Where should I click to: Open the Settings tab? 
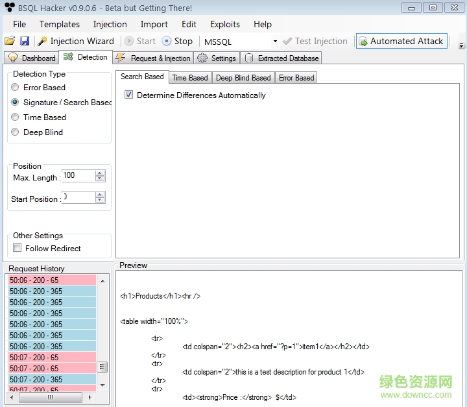pos(217,58)
